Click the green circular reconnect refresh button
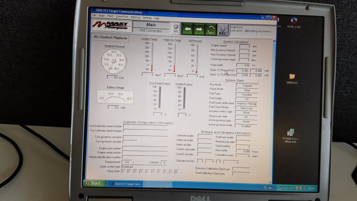Screen dimensions: 357x201 [211, 30]
